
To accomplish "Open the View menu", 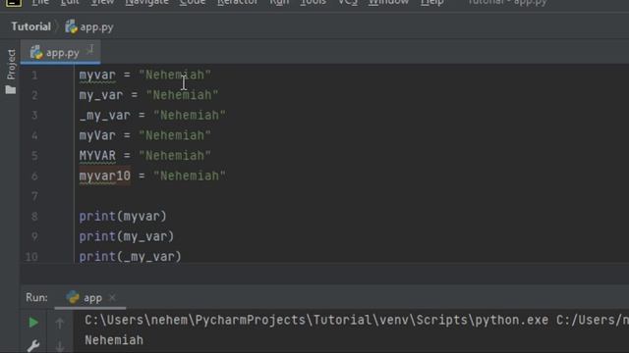I will (102, 2).
